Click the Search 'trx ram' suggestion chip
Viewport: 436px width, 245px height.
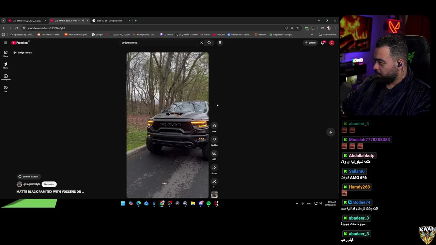pos(29,177)
